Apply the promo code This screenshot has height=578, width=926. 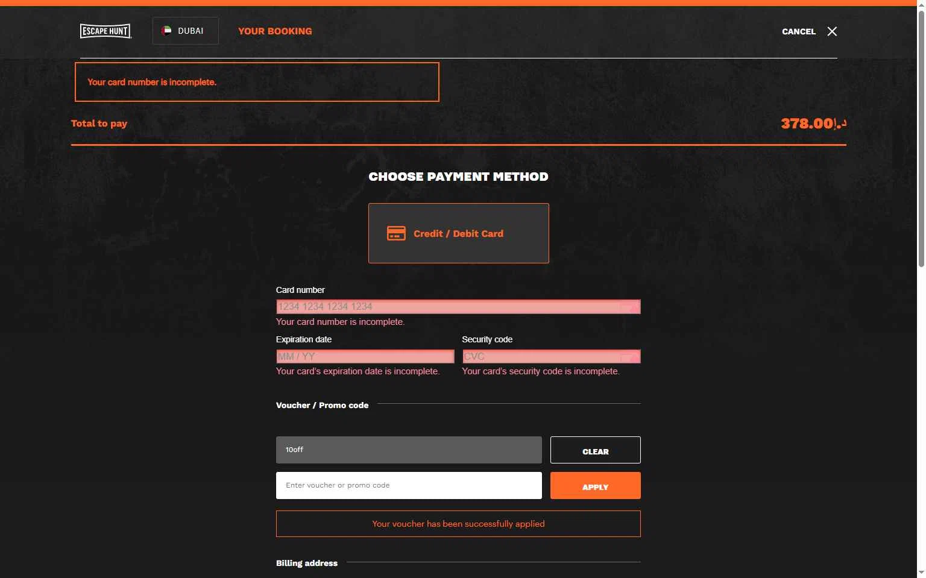tap(596, 485)
